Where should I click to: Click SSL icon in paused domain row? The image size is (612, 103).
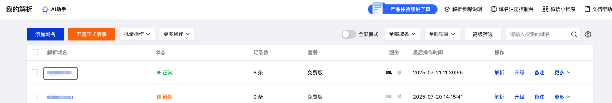389,97
